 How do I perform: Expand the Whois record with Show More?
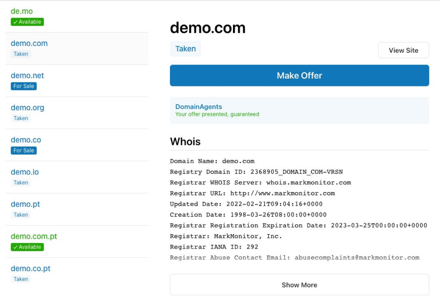(299, 284)
